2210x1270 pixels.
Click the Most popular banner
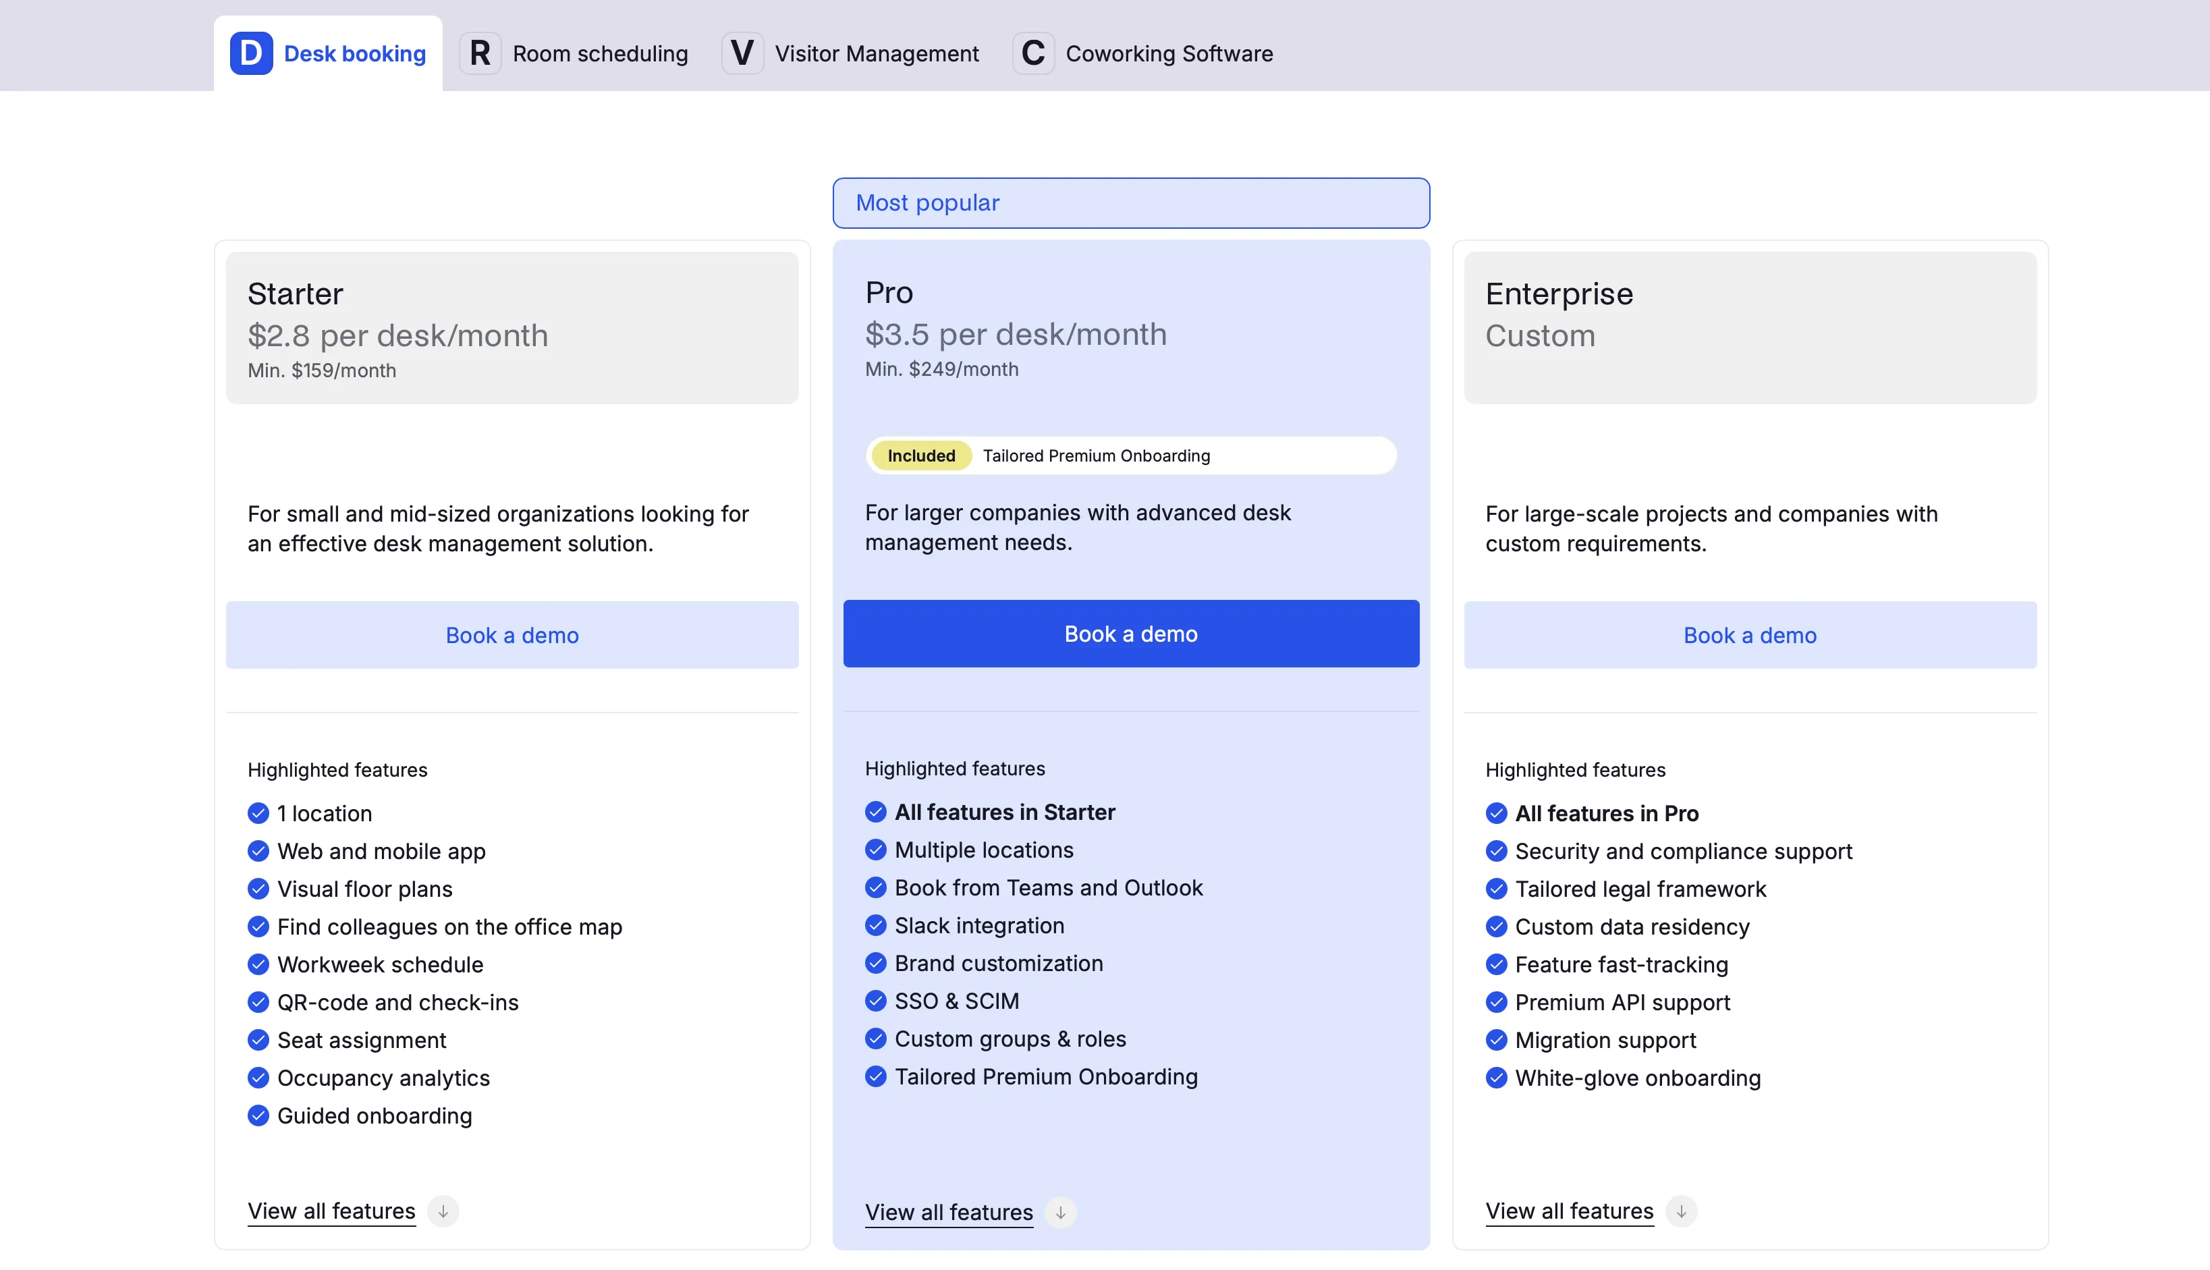pyautogui.click(x=1130, y=203)
